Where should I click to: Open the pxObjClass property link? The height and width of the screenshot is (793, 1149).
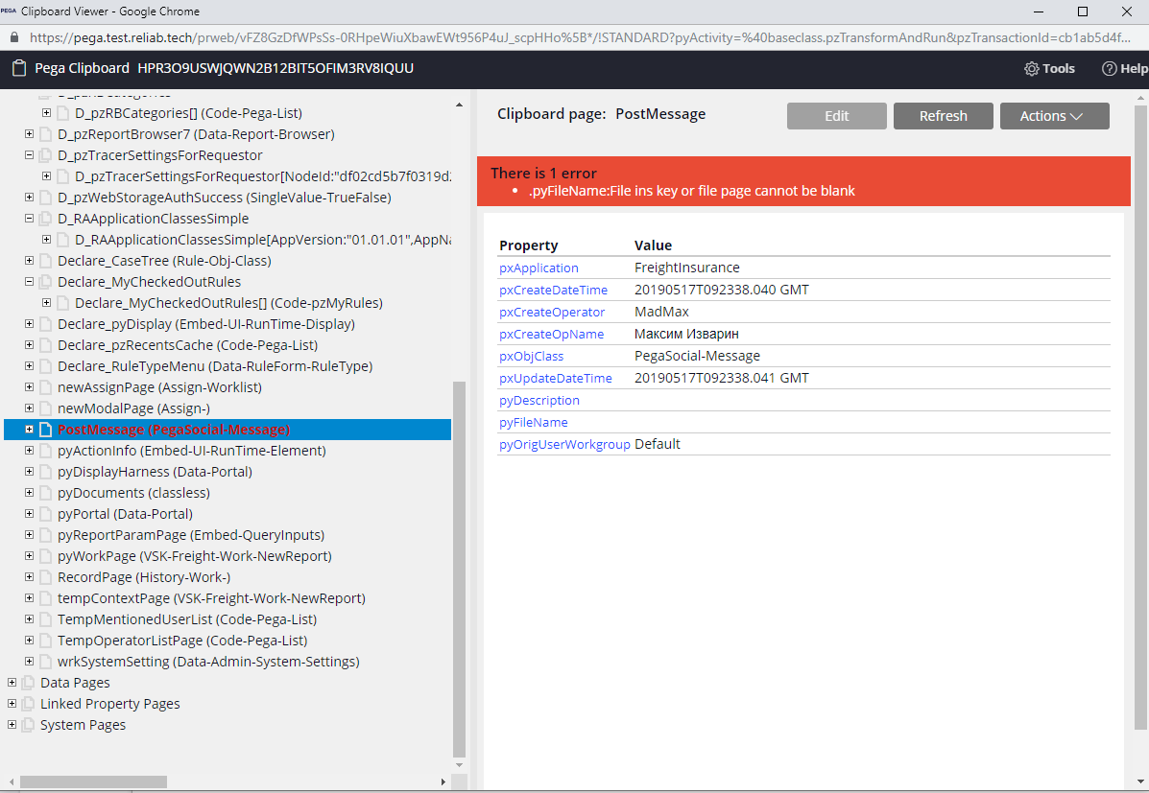tap(531, 356)
